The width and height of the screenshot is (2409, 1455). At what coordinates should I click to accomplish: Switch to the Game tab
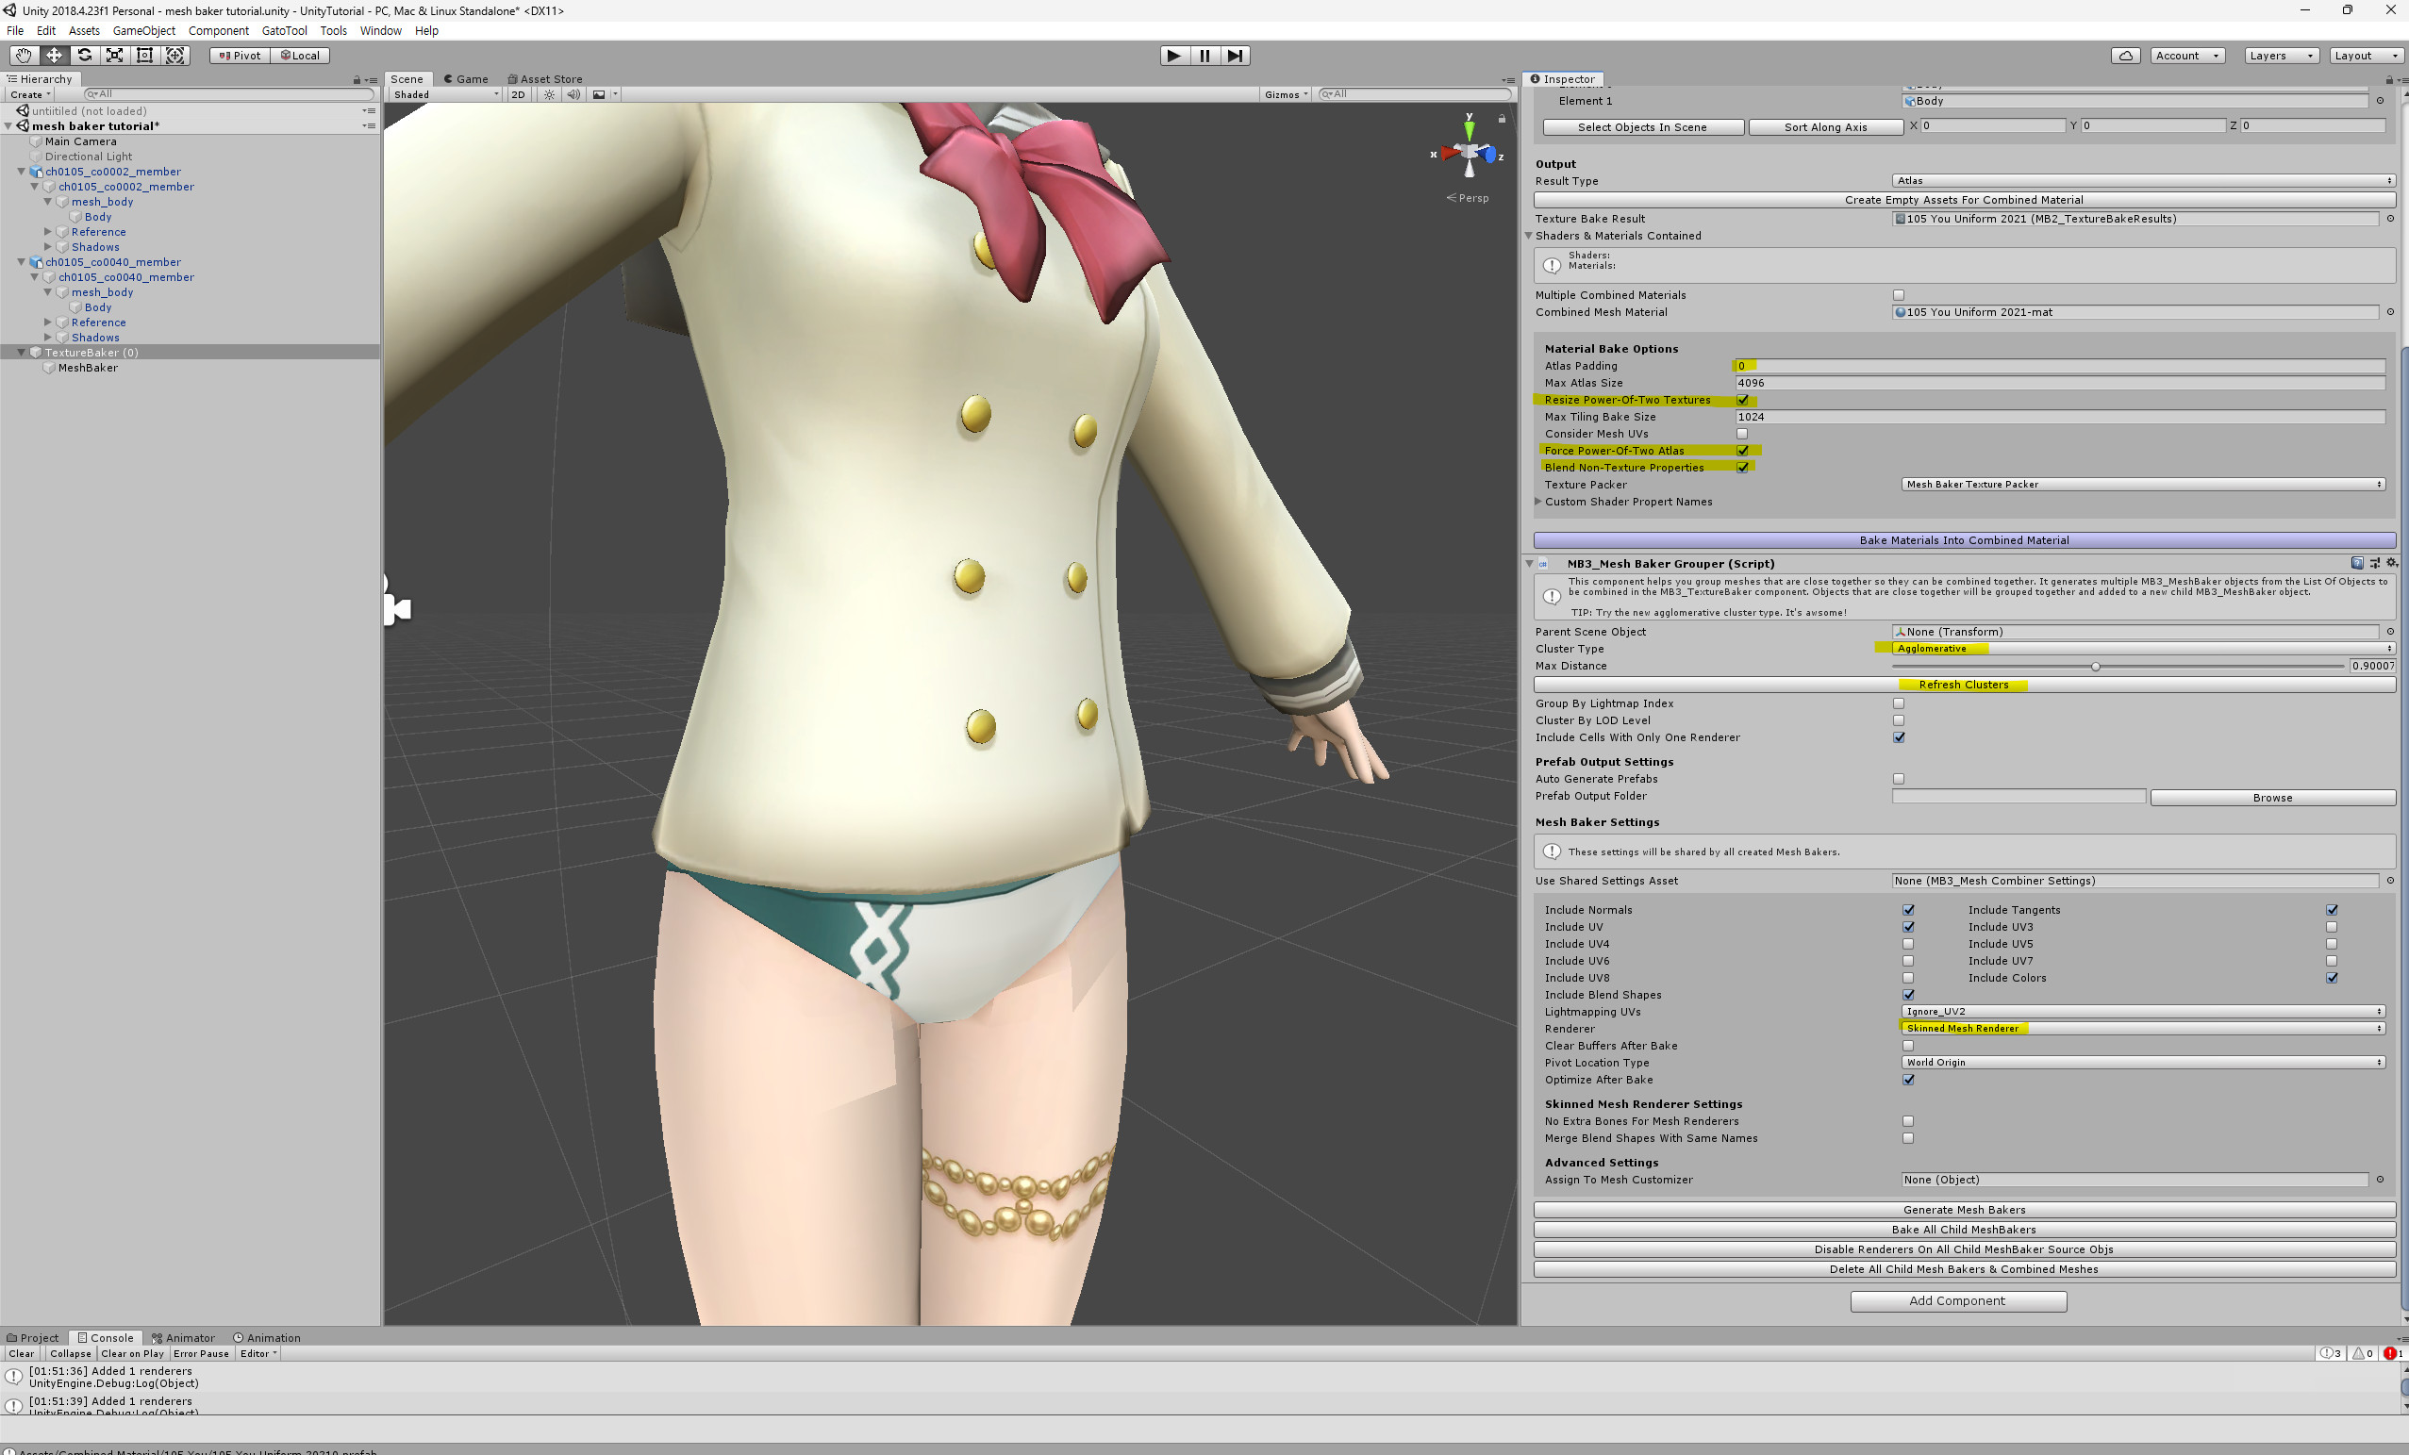tap(465, 79)
